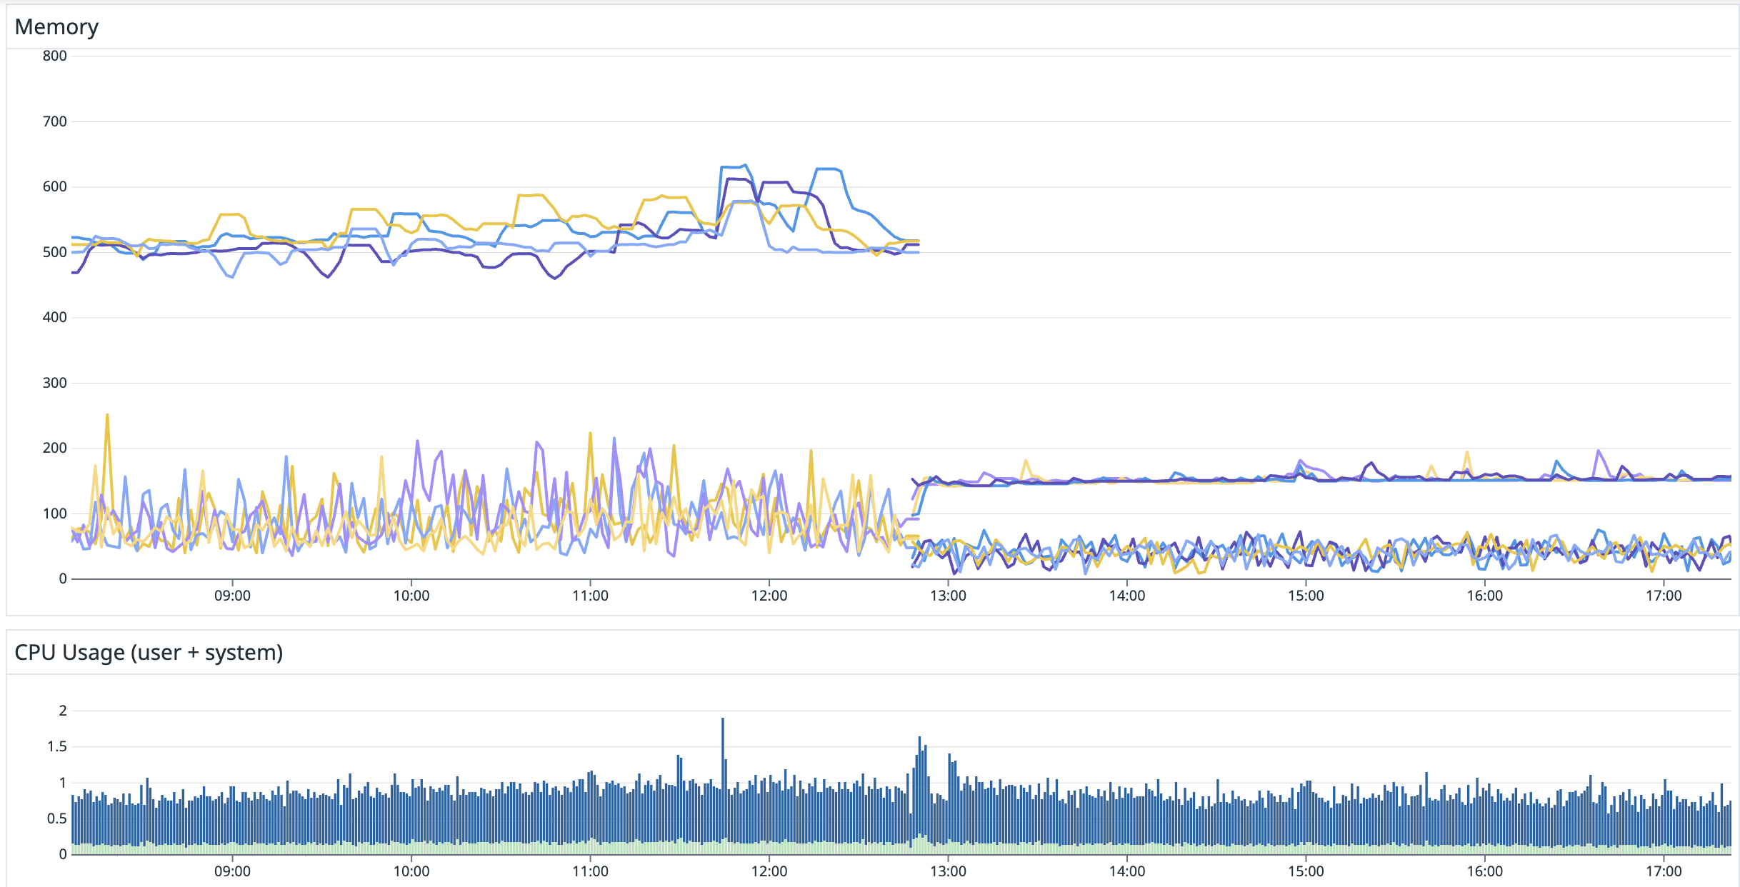Click the CPU Usage (user + system) title
Image resolution: width=1740 pixels, height=887 pixels.
click(149, 653)
